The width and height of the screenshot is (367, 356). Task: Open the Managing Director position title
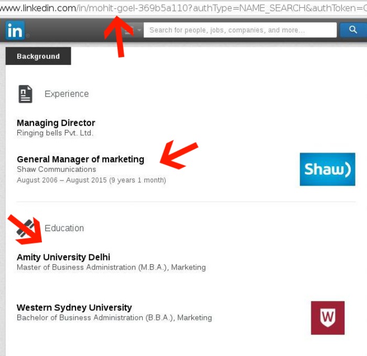click(x=56, y=123)
